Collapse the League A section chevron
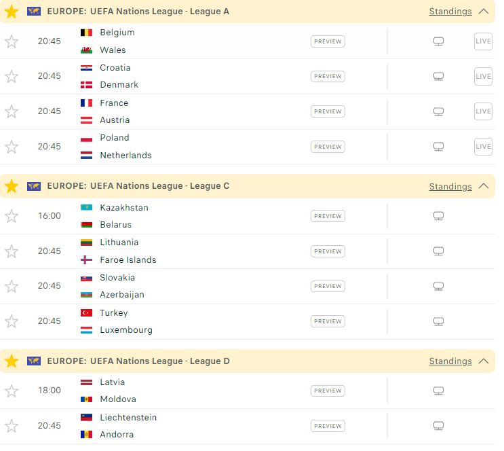The width and height of the screenshot is (504, 451). tap(484, 12)
